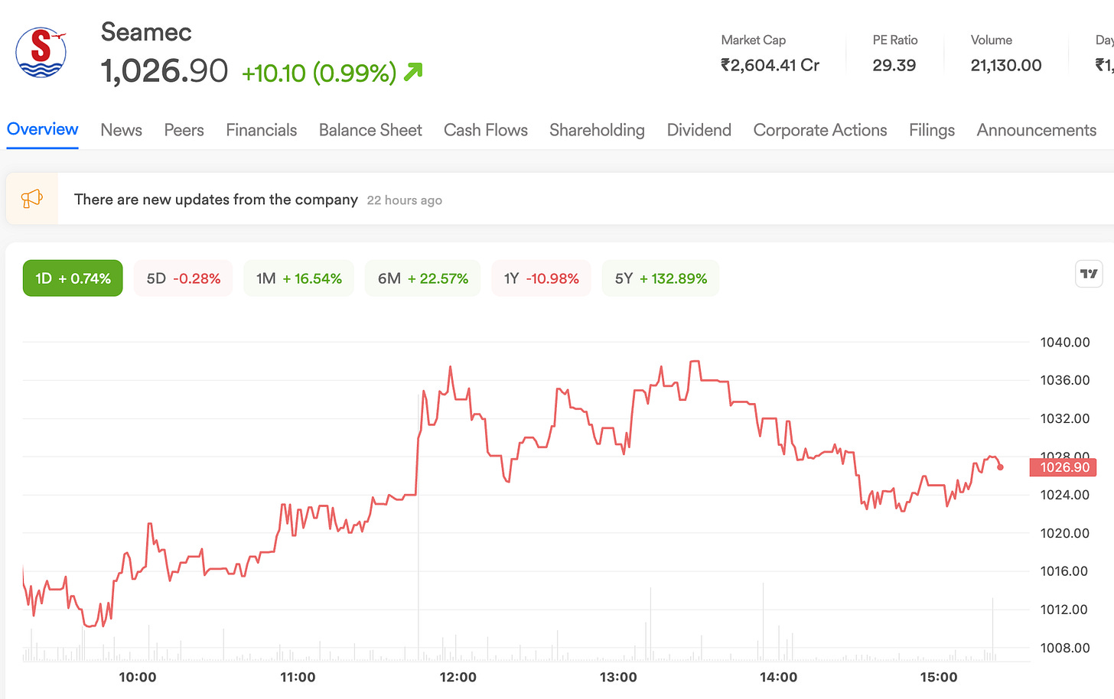The height and width of the screenshot is (699, 1114).
Task: Switch chart to 1M range
Action: pyautogui.click(x=299, y=278)
